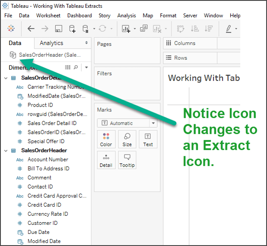Click the New Worksheet chart icon

click(126, 29)
